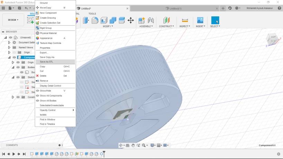Expand the Document Settings tree node

pyautogui.click(x=9, y=43)
